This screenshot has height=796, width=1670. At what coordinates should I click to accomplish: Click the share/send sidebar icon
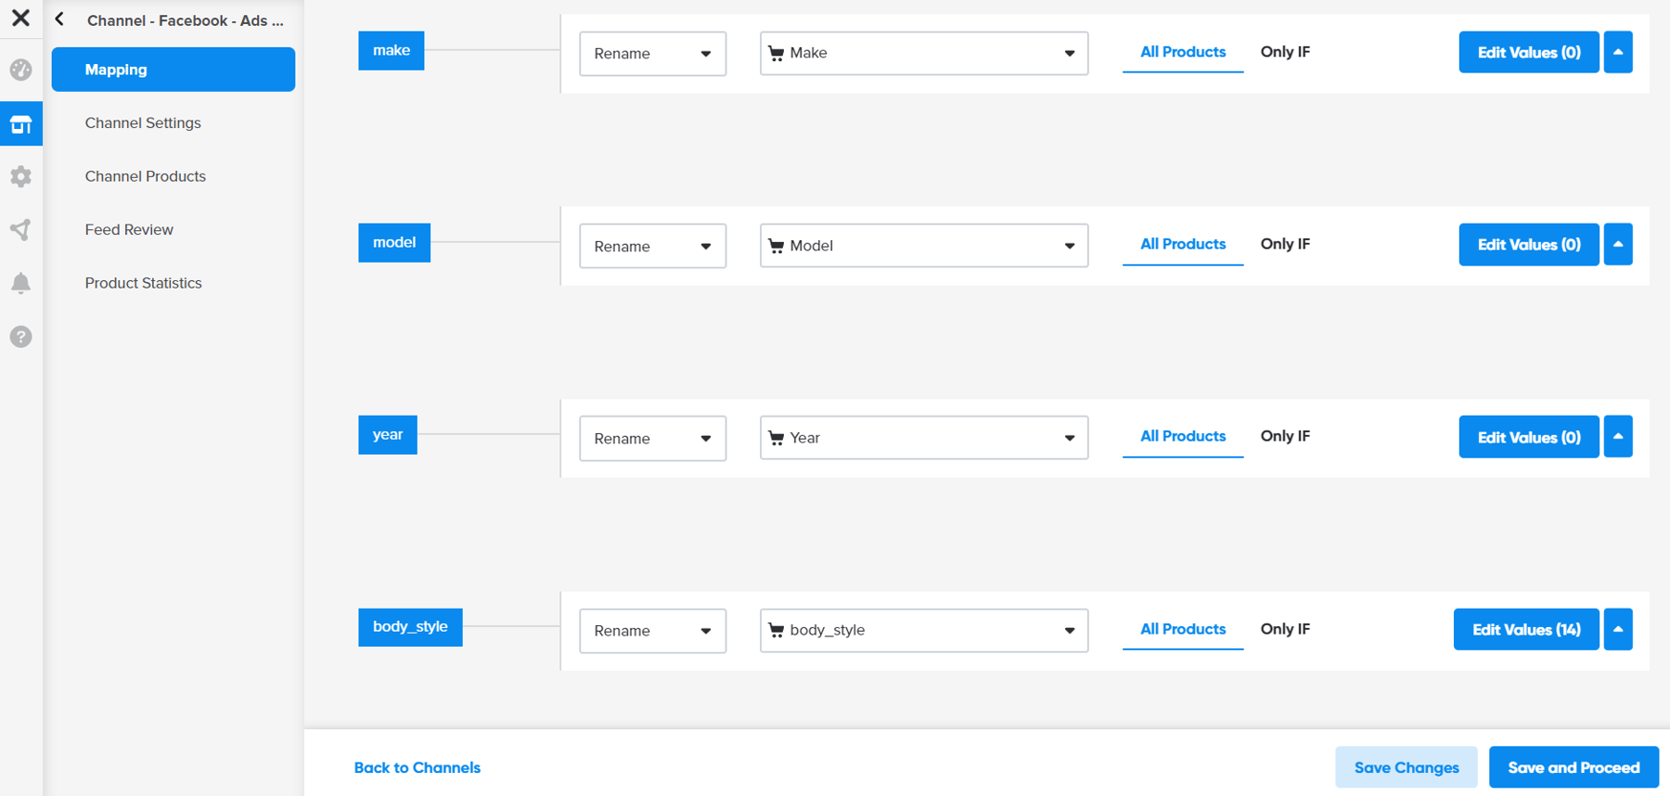[x=20, y=230]
